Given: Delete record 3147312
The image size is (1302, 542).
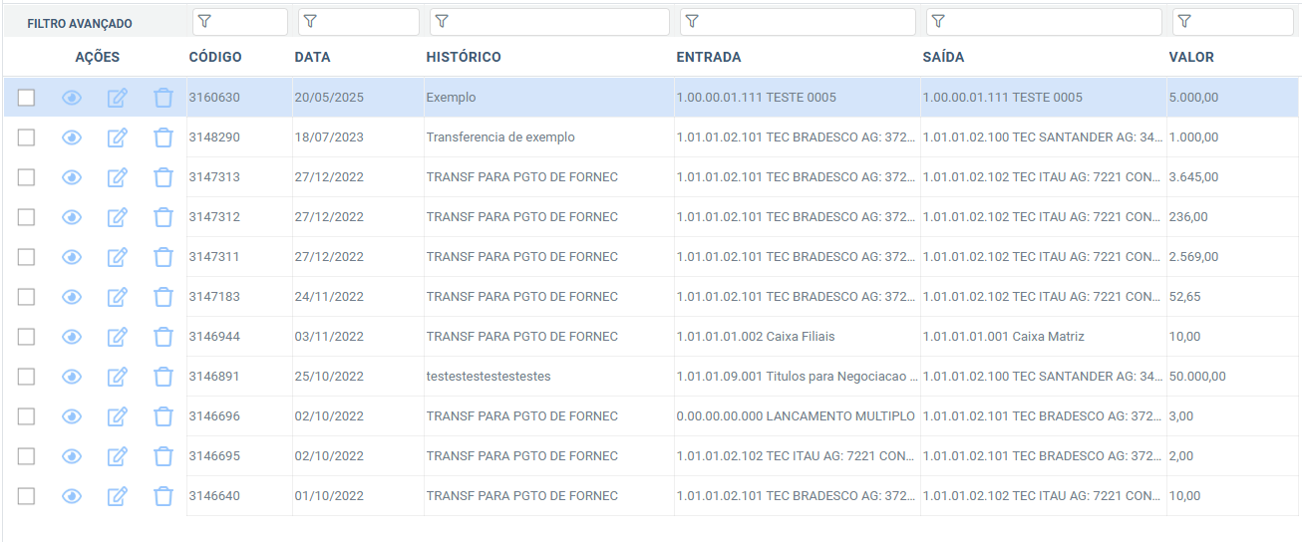Looking at the screenshot, I should coord(163,217).
